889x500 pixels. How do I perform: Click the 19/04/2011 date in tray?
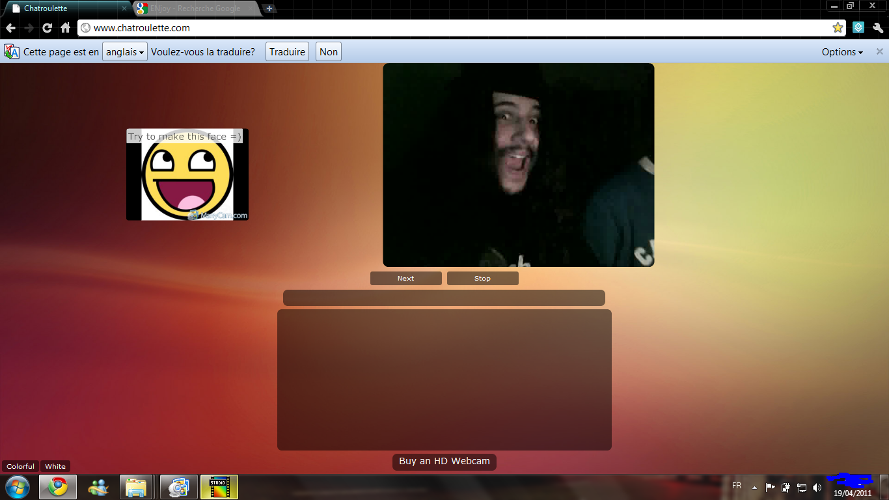point(853,493)
